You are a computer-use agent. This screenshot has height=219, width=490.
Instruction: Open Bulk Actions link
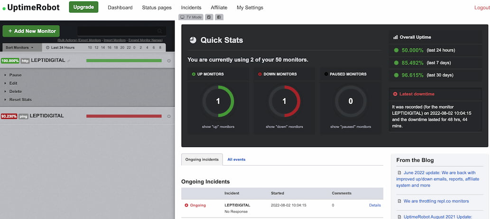[67, 40]
